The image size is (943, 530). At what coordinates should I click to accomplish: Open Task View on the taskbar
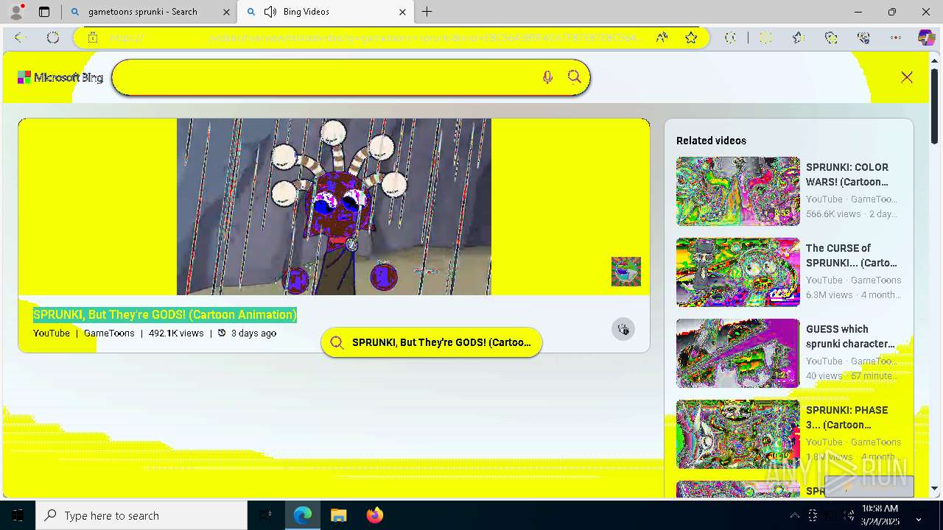(266, 515)
